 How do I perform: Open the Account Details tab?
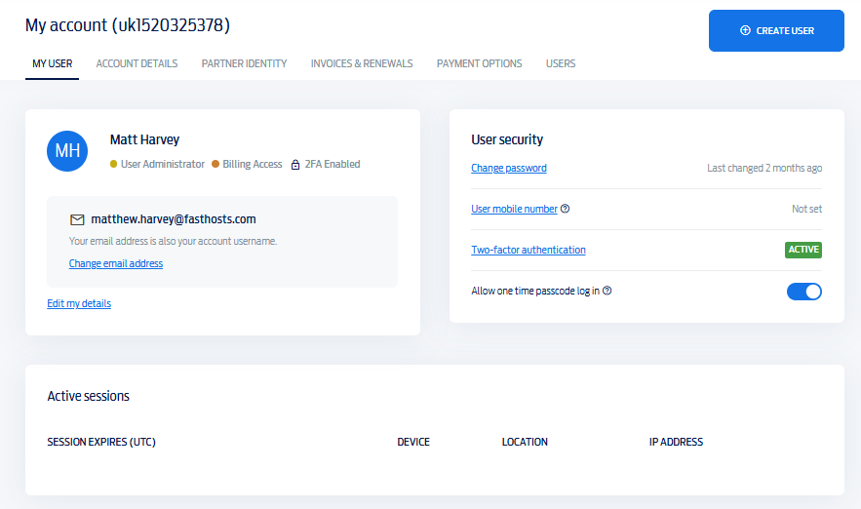137,63
